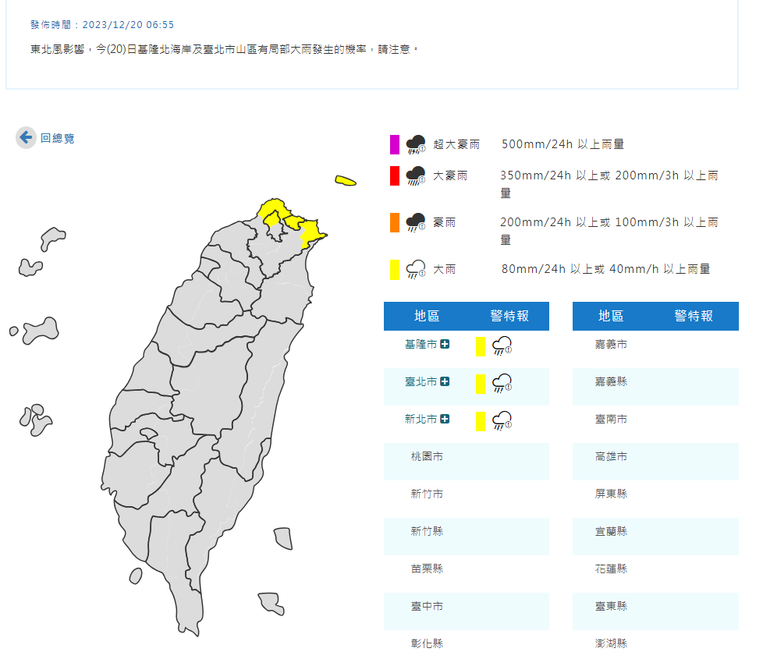Click the rain warning icon beside 基隆市
763x659 pixels.
(501, 345)
